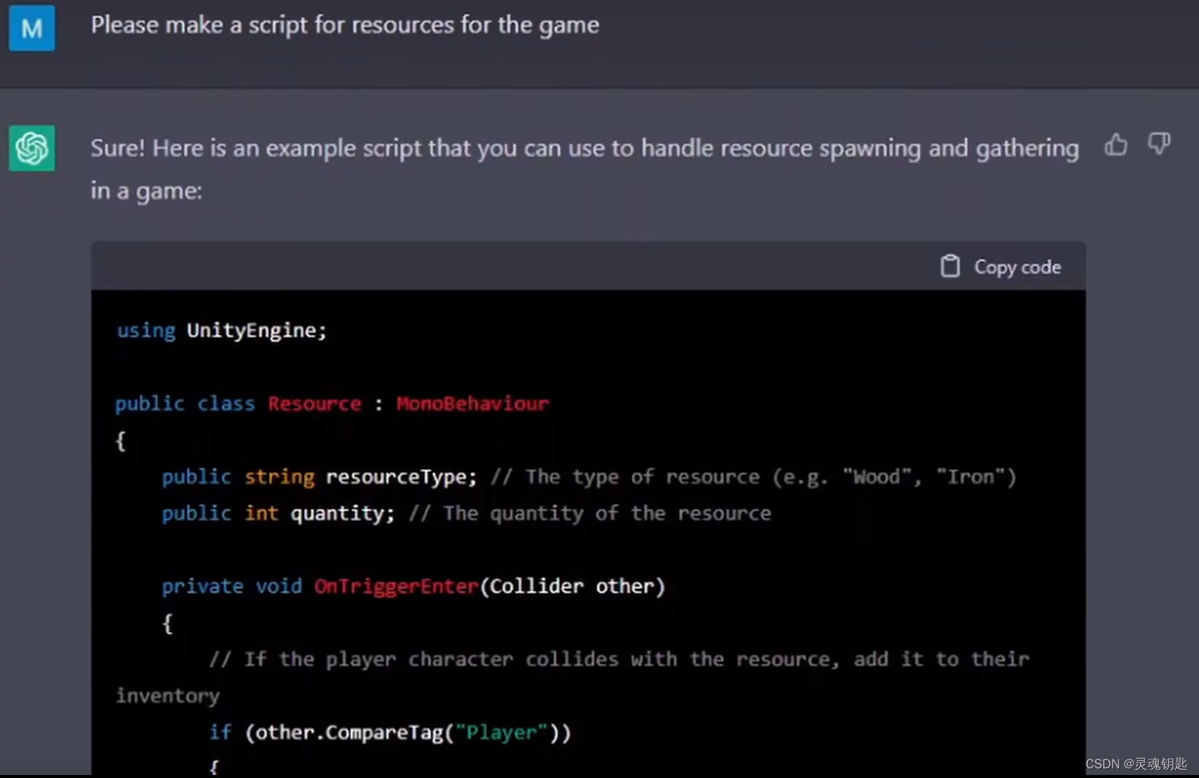Click the 'other.CompareTag' condition line

point(390,733)
